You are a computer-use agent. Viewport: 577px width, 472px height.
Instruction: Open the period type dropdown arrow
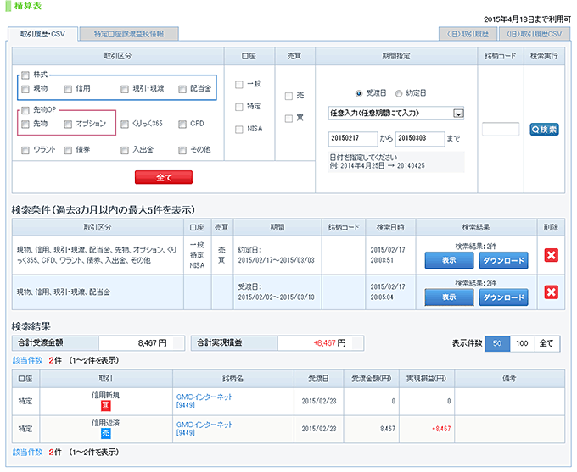click(x=458, y=113)
